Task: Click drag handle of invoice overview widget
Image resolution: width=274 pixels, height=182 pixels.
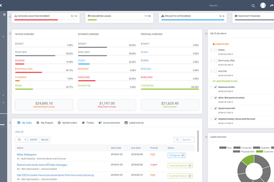Action: (10, 34)
